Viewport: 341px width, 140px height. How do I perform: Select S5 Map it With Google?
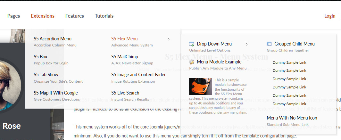point(56,93)
